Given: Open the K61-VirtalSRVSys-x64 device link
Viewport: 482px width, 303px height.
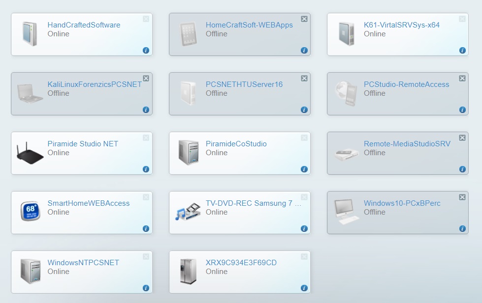Looking at the screenshot, I should 402,25.
